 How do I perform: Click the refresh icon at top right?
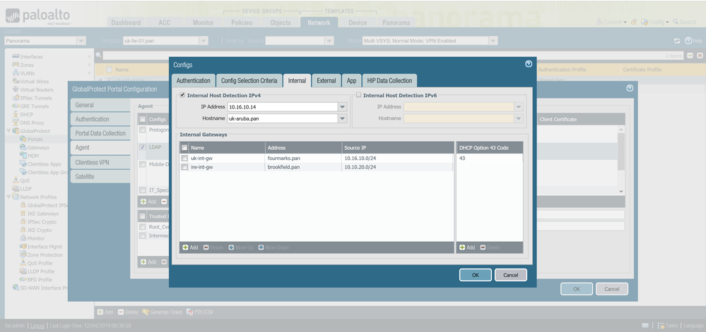pyautogui.click(x=677, y=41)
